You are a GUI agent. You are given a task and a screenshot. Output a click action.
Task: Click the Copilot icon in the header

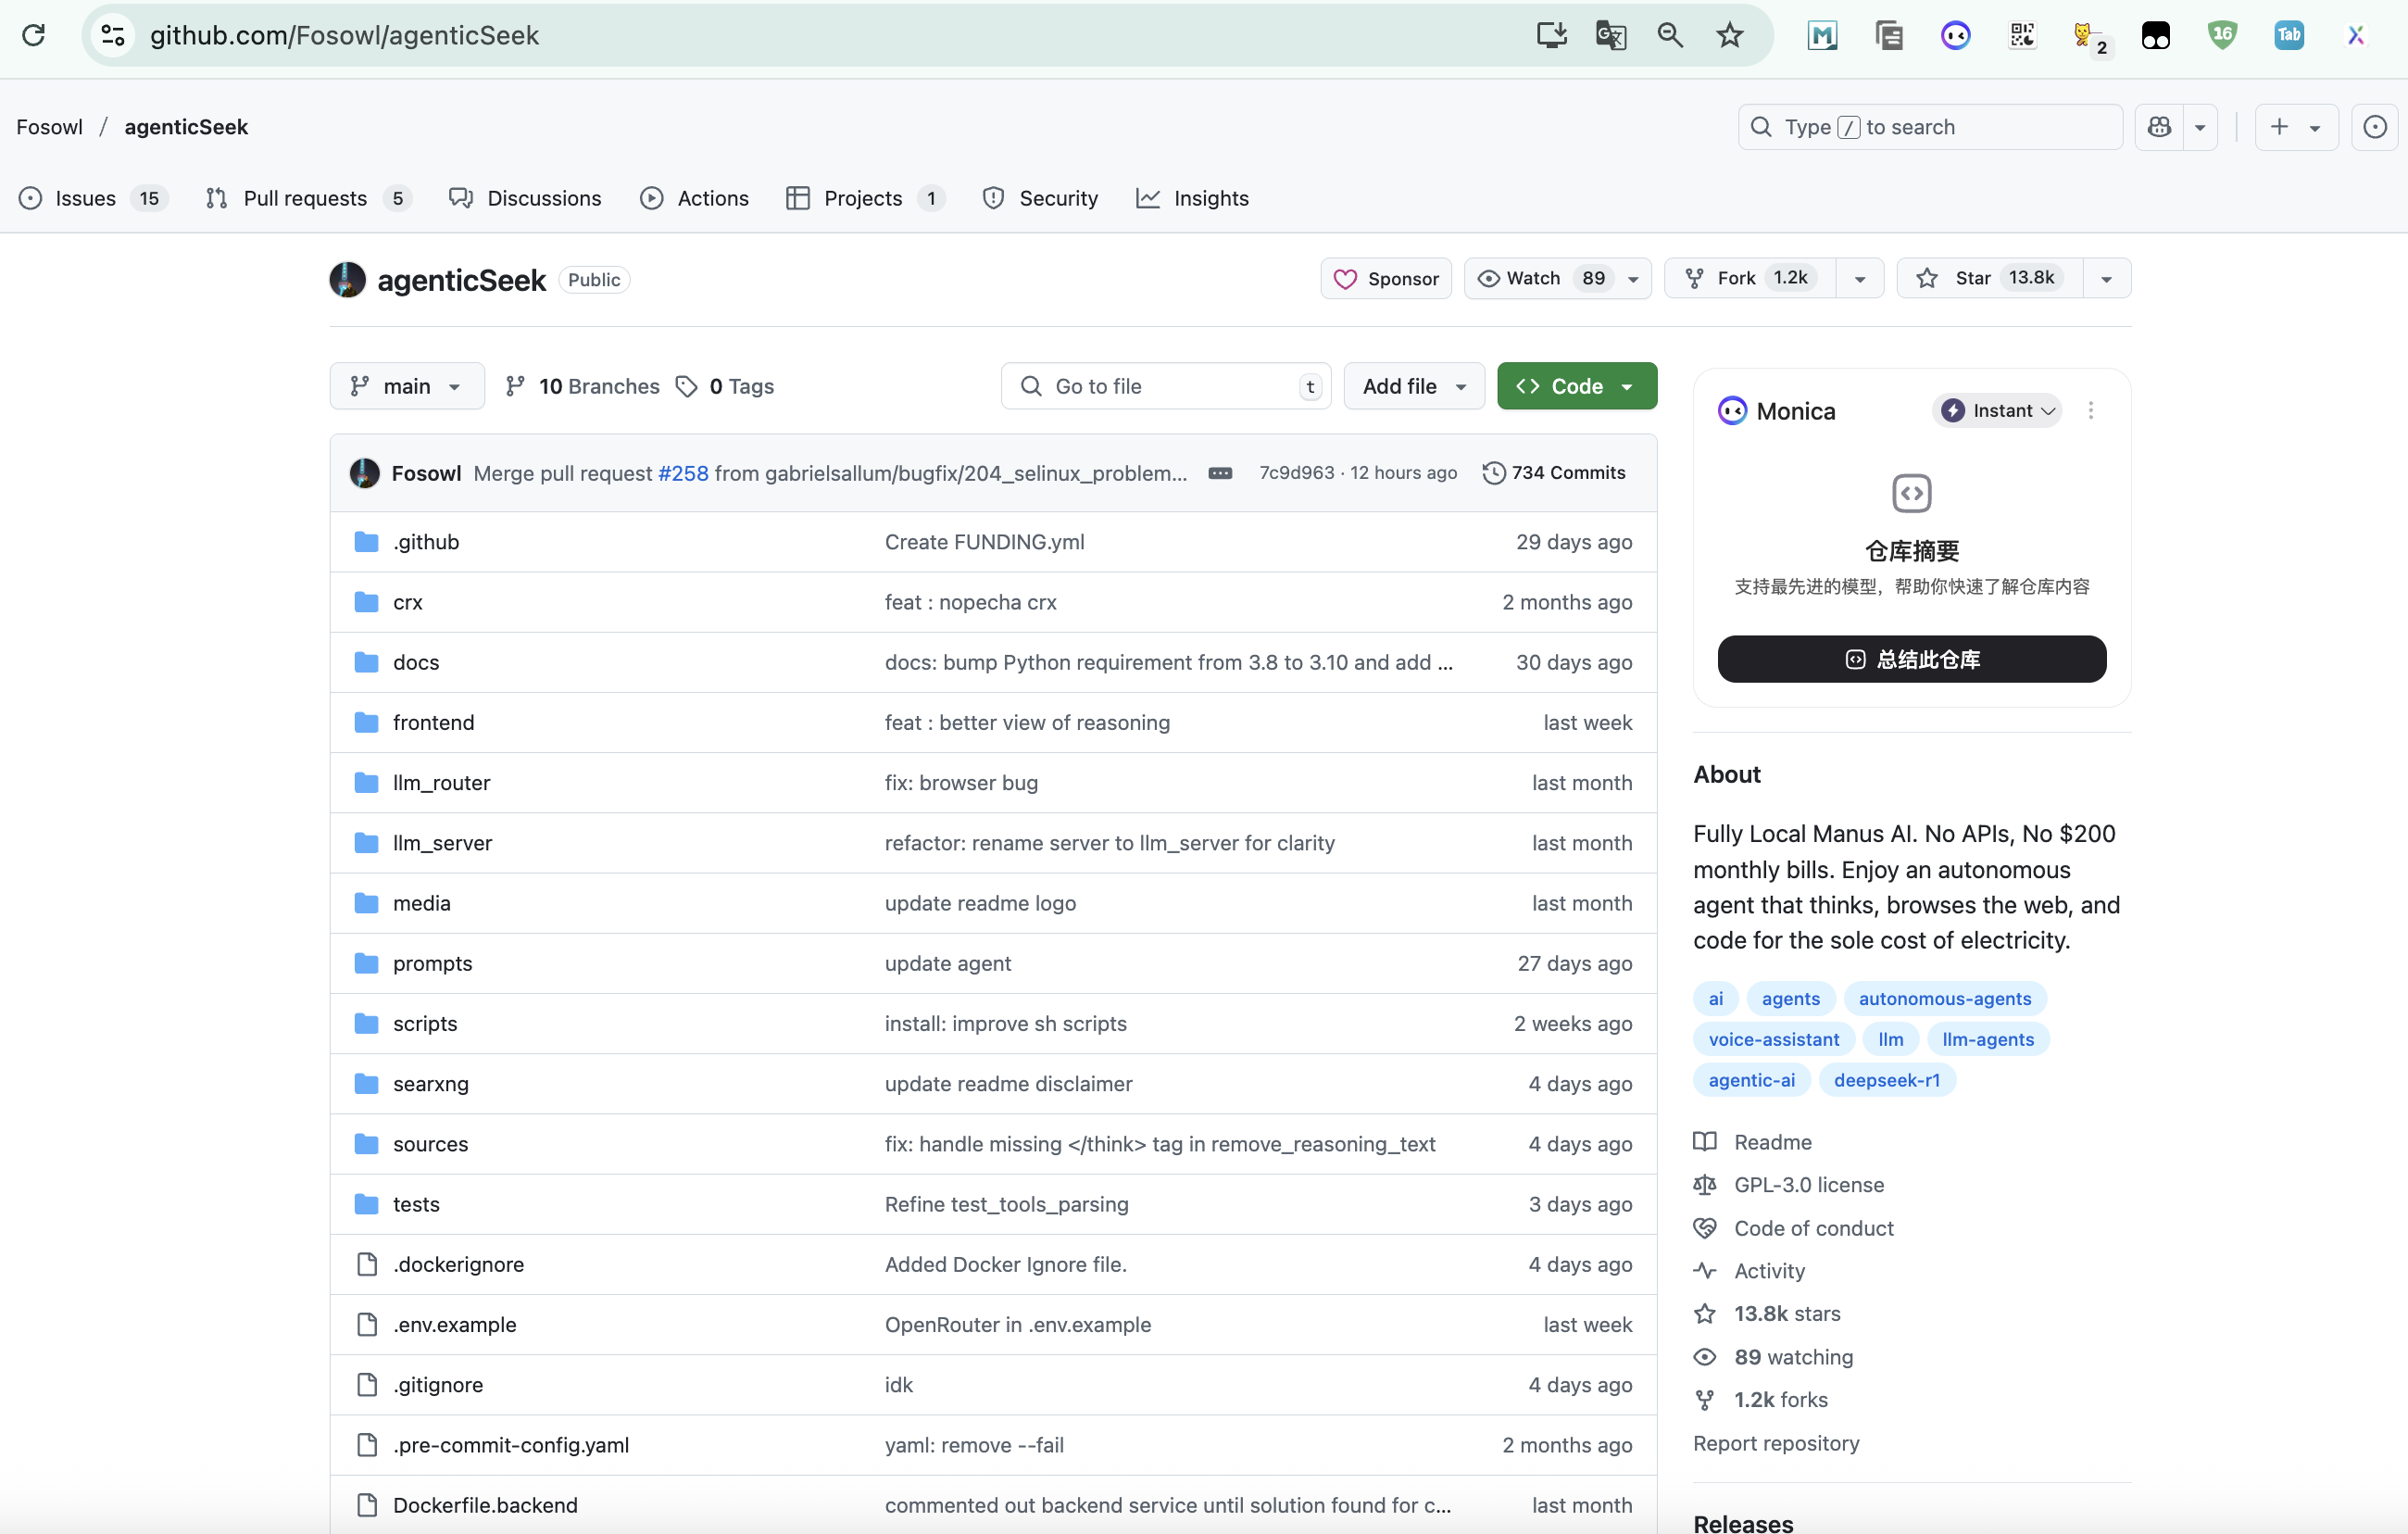point(2159,127)
